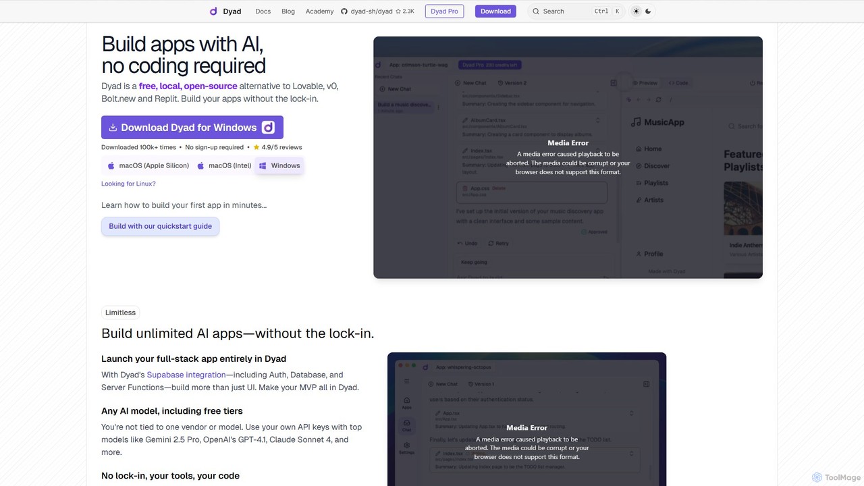The height and width of the screenshot is (486, 864).
Task: Click the Dyad logo in the navbar
Action: [225, 11]
